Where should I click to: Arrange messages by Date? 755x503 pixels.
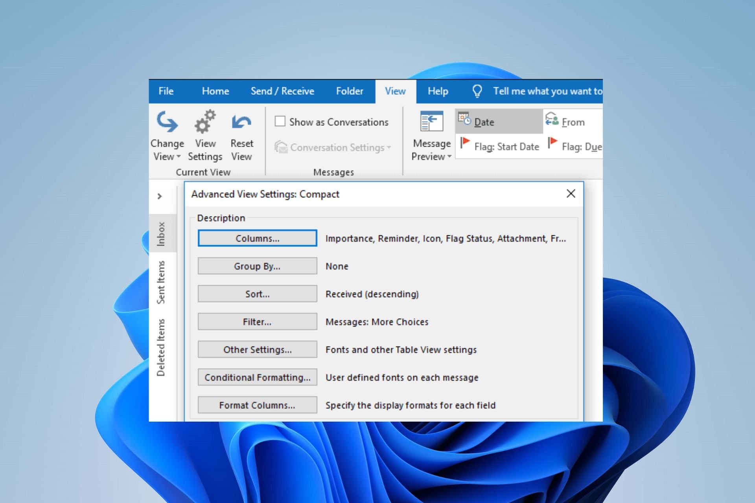(x=499, y=122)
